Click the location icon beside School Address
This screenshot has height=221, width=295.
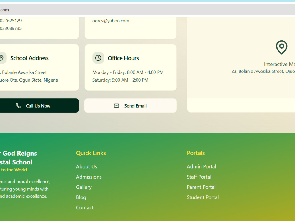(x=2, y=58)
